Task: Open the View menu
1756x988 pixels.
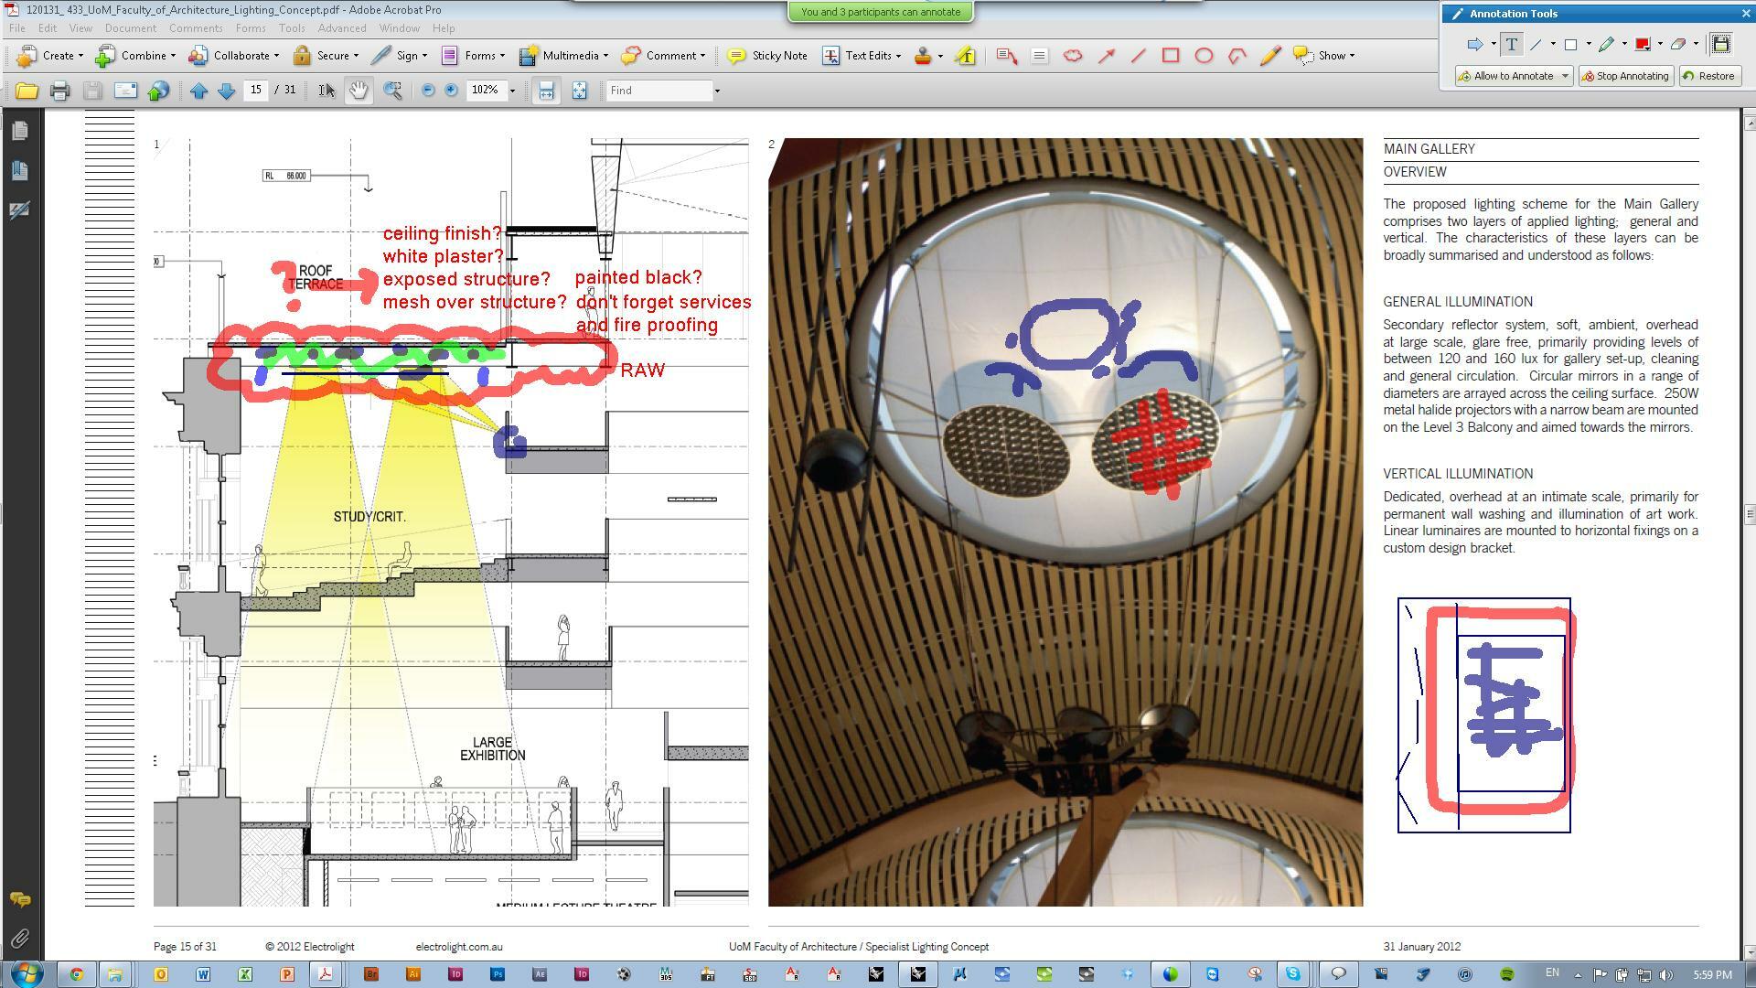Action: click(x=80, y=28)
